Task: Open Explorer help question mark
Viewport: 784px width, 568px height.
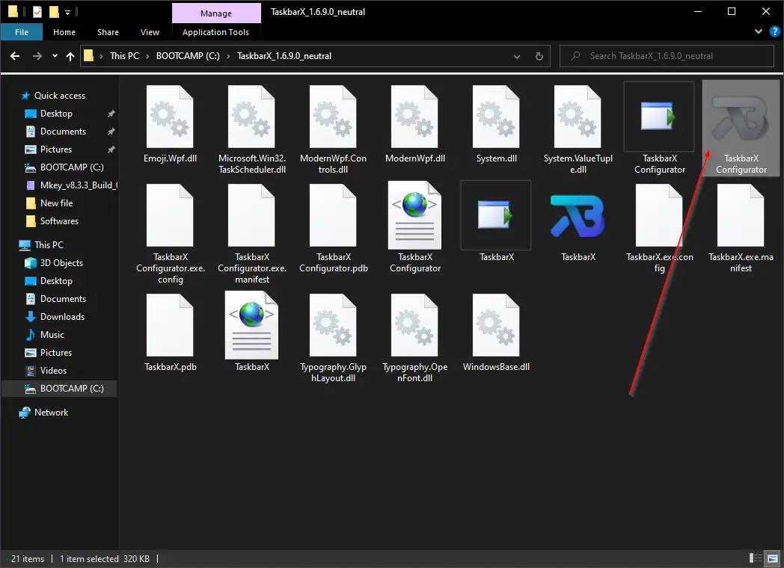Action: (774, 31)
